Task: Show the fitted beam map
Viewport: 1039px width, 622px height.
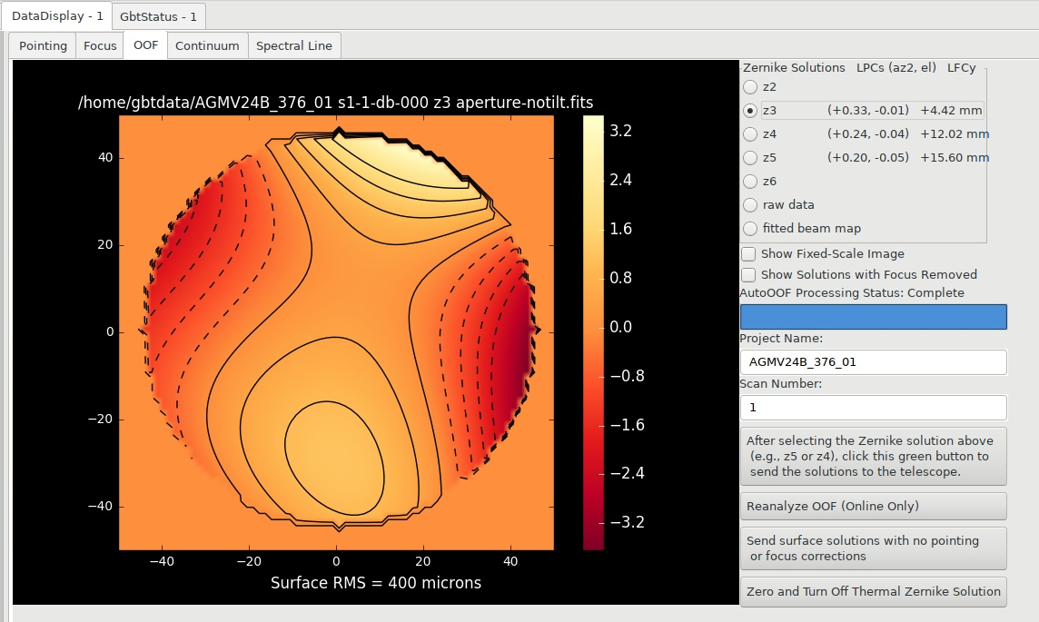Action: click(750, 229)
